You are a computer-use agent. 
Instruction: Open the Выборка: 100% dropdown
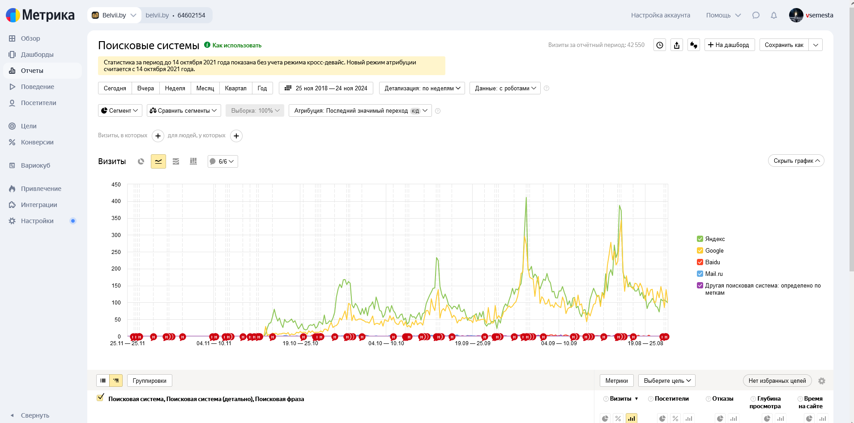255,110
